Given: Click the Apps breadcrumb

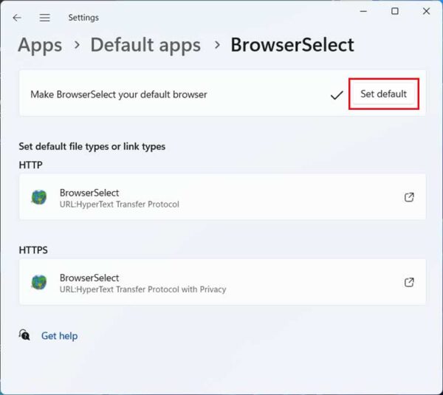Looking at the screenshot, I should coord(40,45).
